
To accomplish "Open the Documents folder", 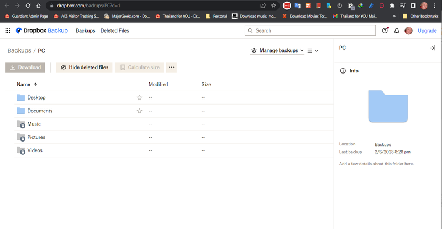I will (40, 111).
